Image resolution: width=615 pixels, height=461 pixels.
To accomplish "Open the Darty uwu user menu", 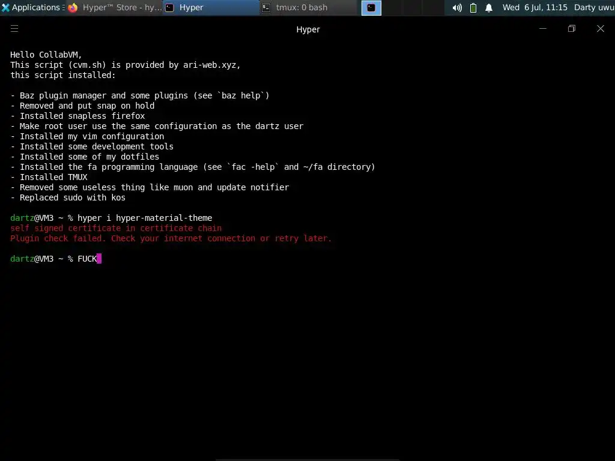I will tap(594, 7).
